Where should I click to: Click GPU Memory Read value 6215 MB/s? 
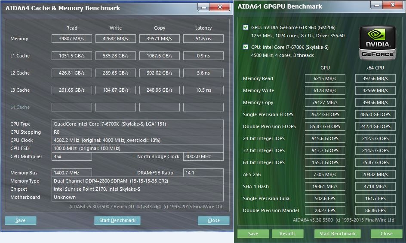[325, 78]
